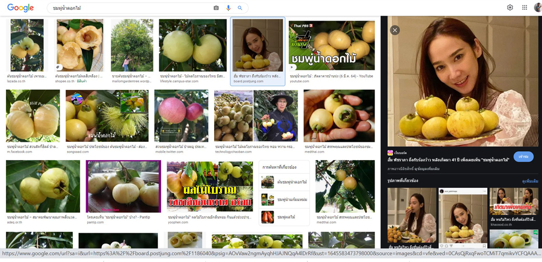
Task: Open the technologychaoban.com image result
Action: (x=256, y=116)
